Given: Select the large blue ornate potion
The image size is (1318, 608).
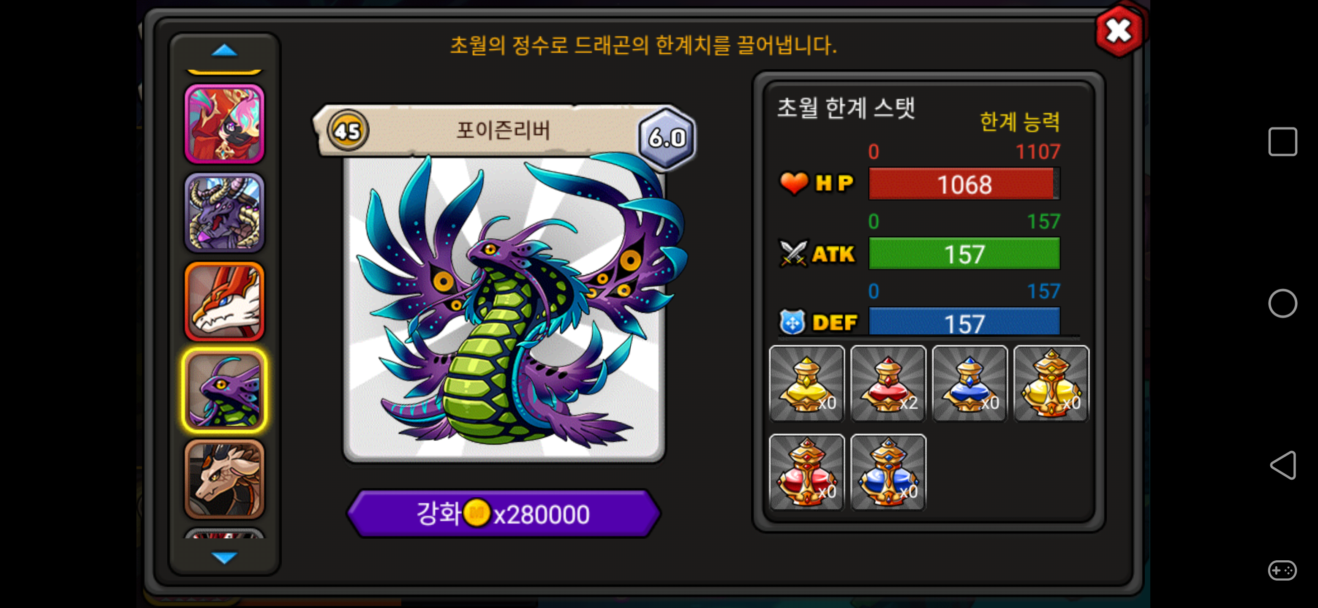Looking at the screenshot, I should (888, 472).
